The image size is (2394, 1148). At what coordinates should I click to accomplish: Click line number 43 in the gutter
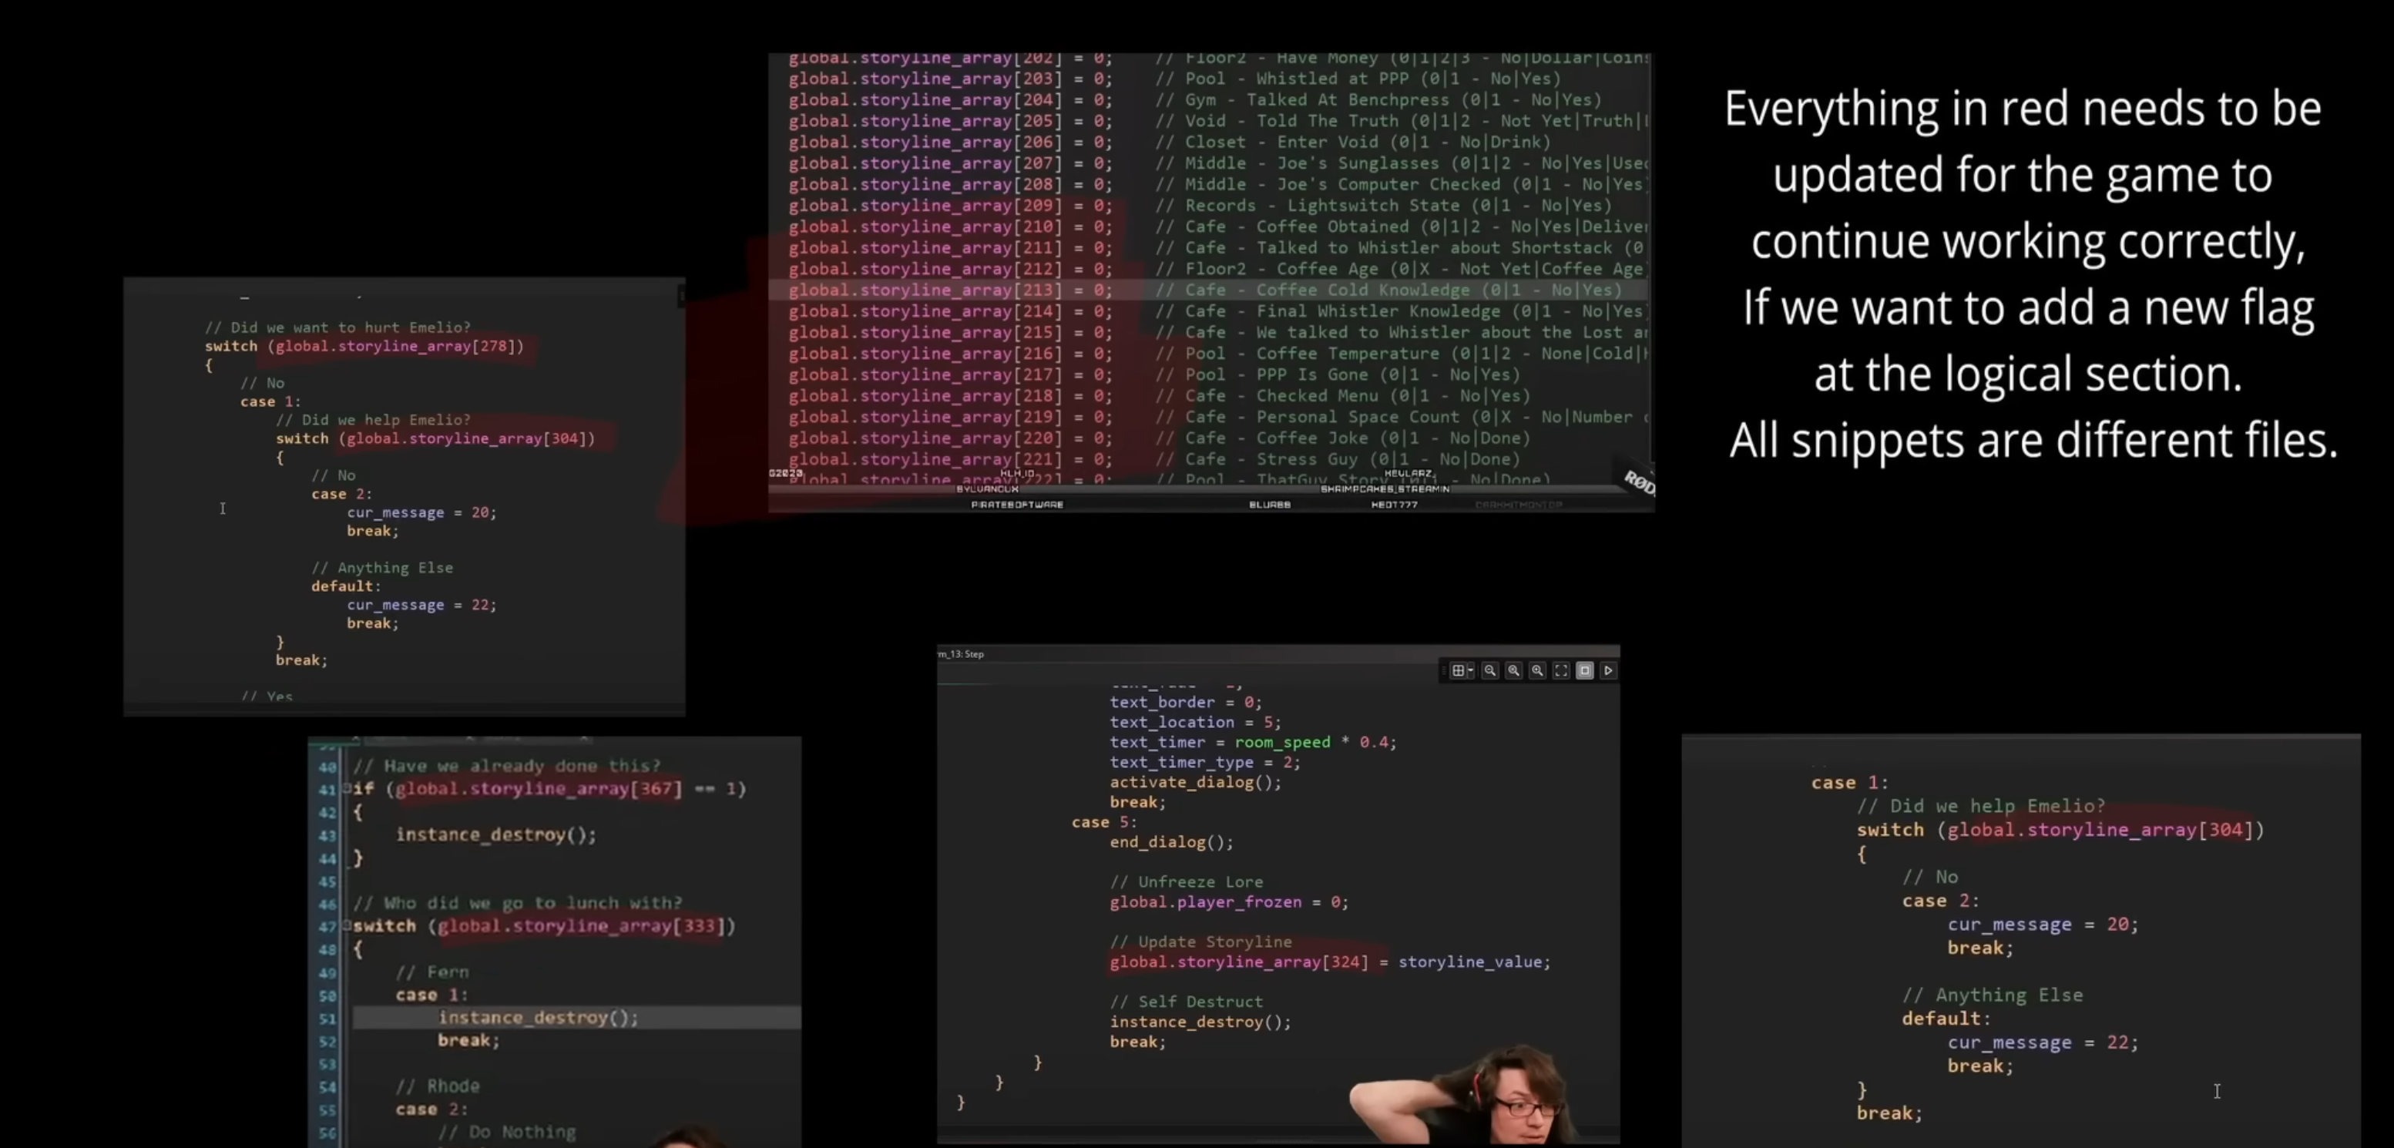point(327,834)
